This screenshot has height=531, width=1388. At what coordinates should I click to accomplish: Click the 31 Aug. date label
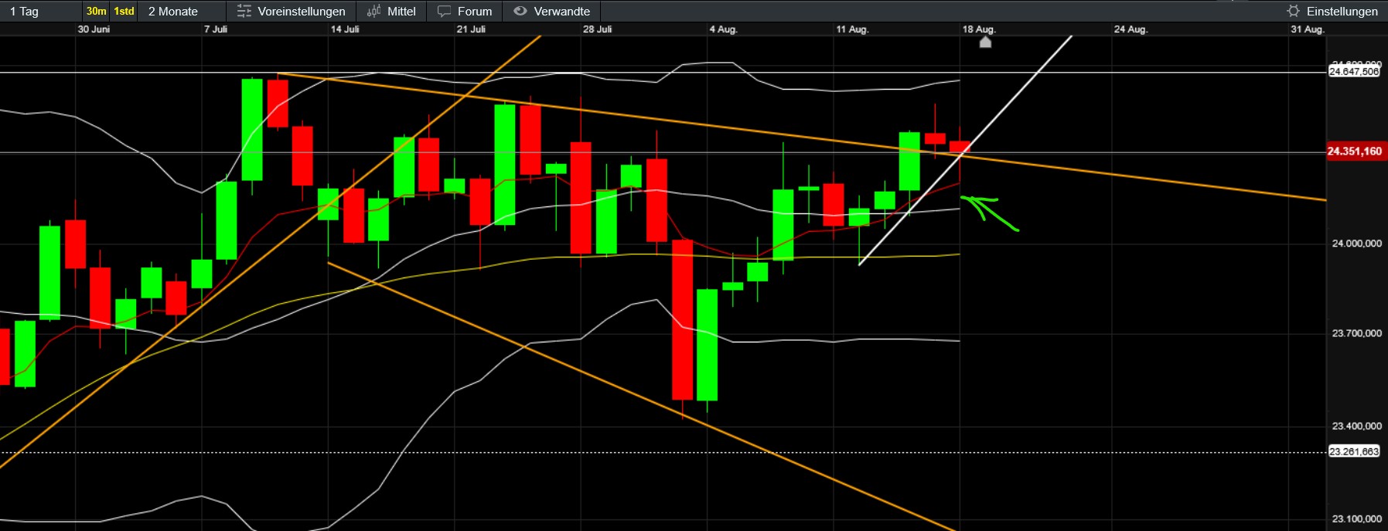[1308, 29]
